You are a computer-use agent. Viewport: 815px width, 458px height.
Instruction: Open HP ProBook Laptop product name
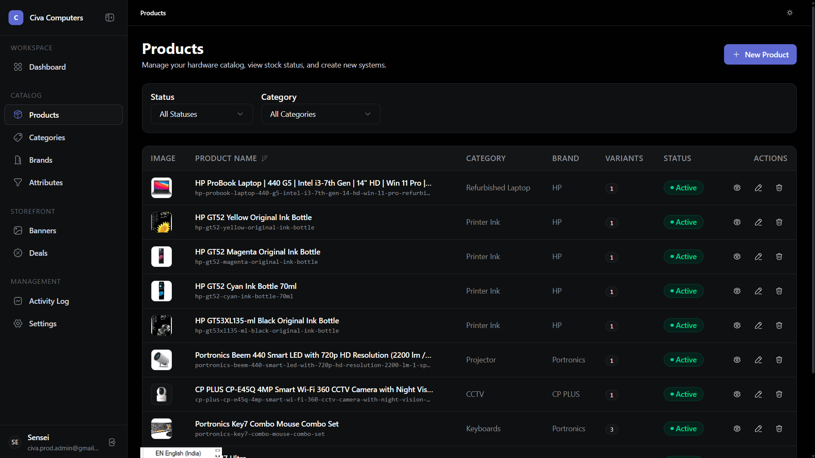[313, 183]
